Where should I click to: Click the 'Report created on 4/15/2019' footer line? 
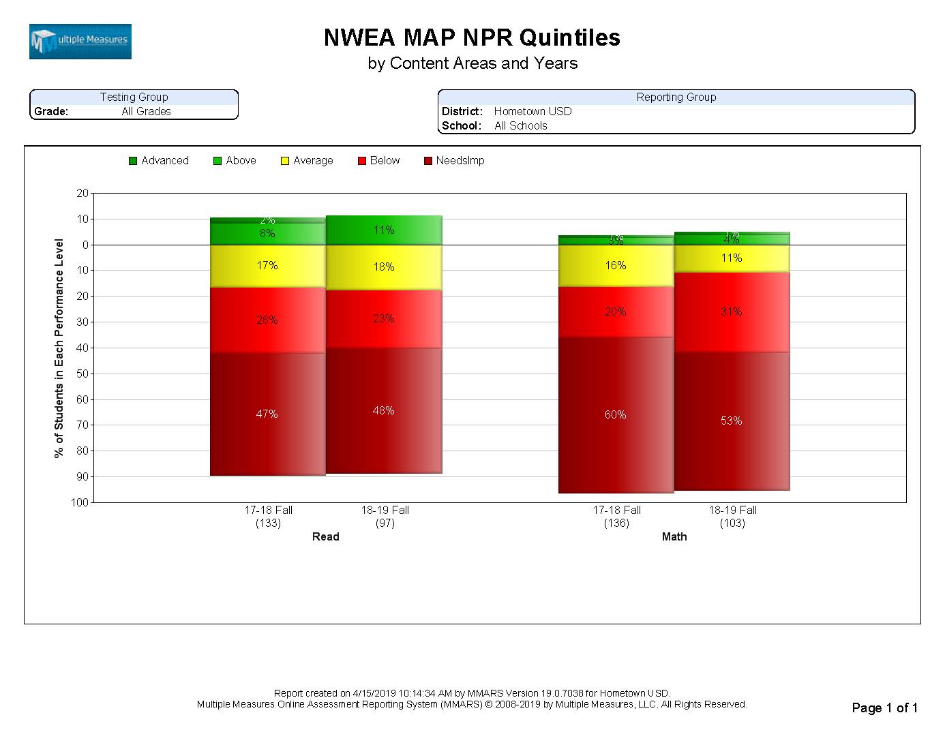[472, 694]
